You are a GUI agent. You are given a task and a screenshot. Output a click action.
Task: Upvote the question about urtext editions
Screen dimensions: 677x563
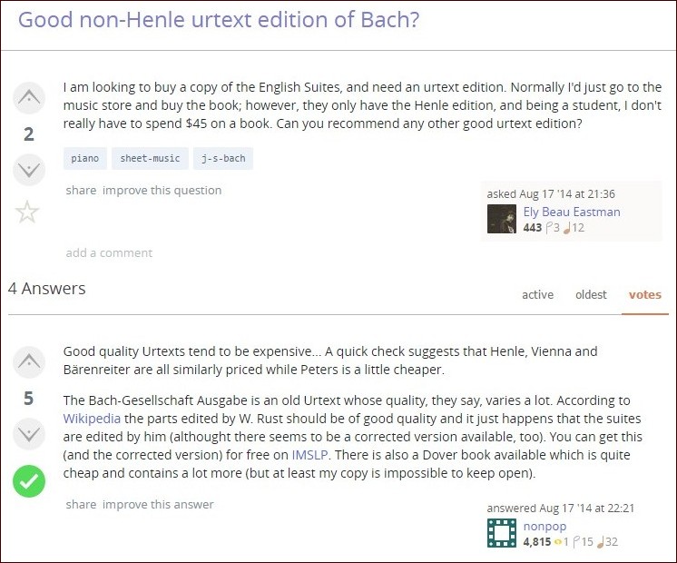pyautogui.click(x=28, y=97)
